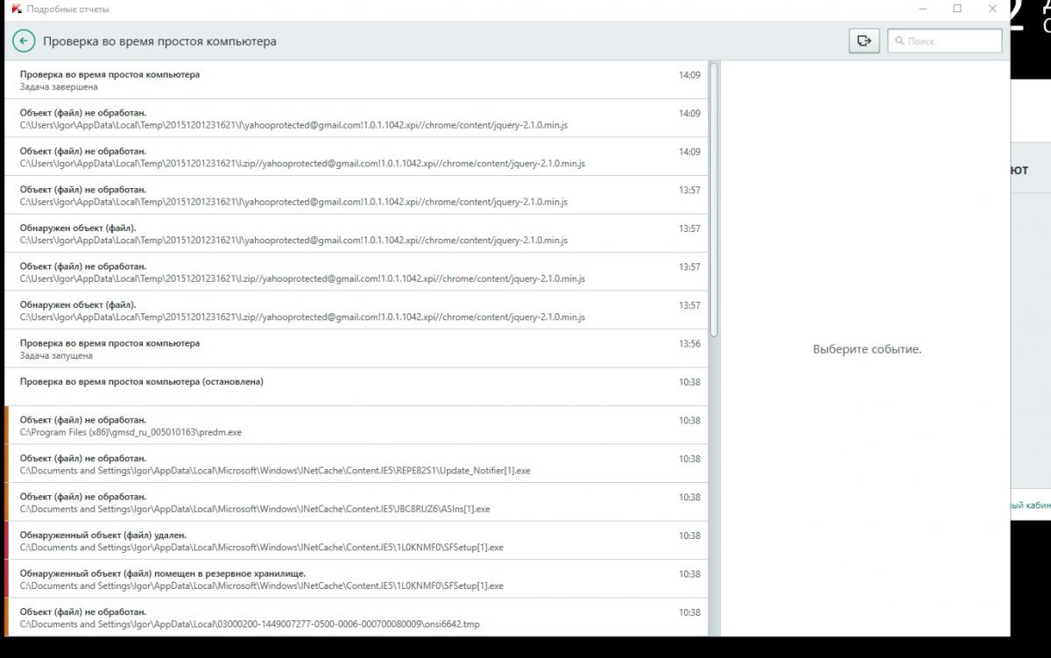Select помещен в резервное хранилище event
This screenshot has height=658, width=1051.
click(356, 579)
